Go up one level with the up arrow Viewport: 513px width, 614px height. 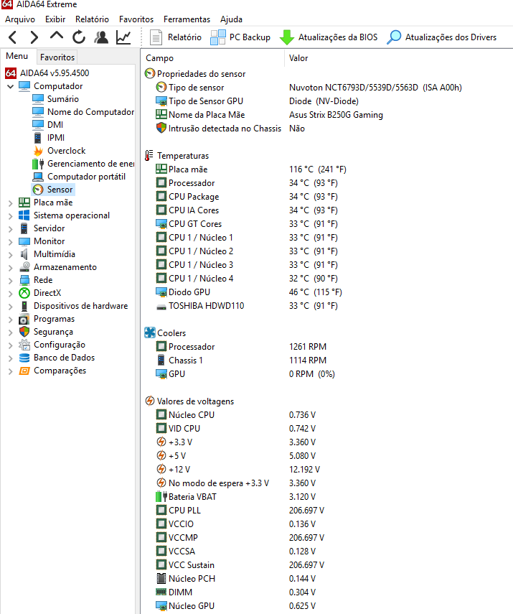57,37
